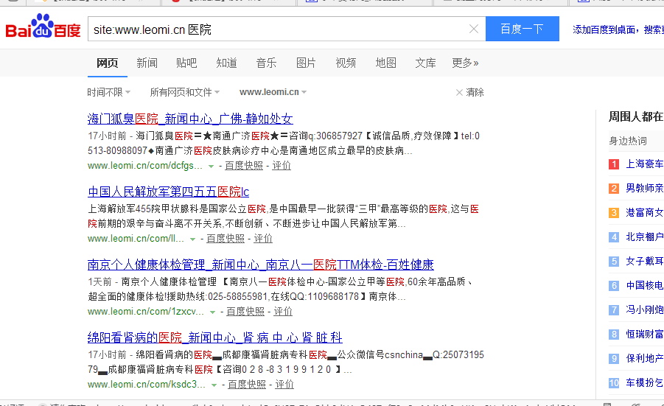Go to the 图片 tab
The width and height of the screenshot is (664, 406).
coord(306,63)
